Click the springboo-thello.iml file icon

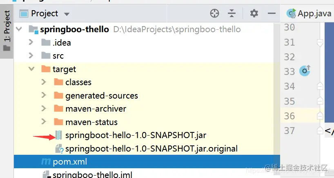(46, 174)
